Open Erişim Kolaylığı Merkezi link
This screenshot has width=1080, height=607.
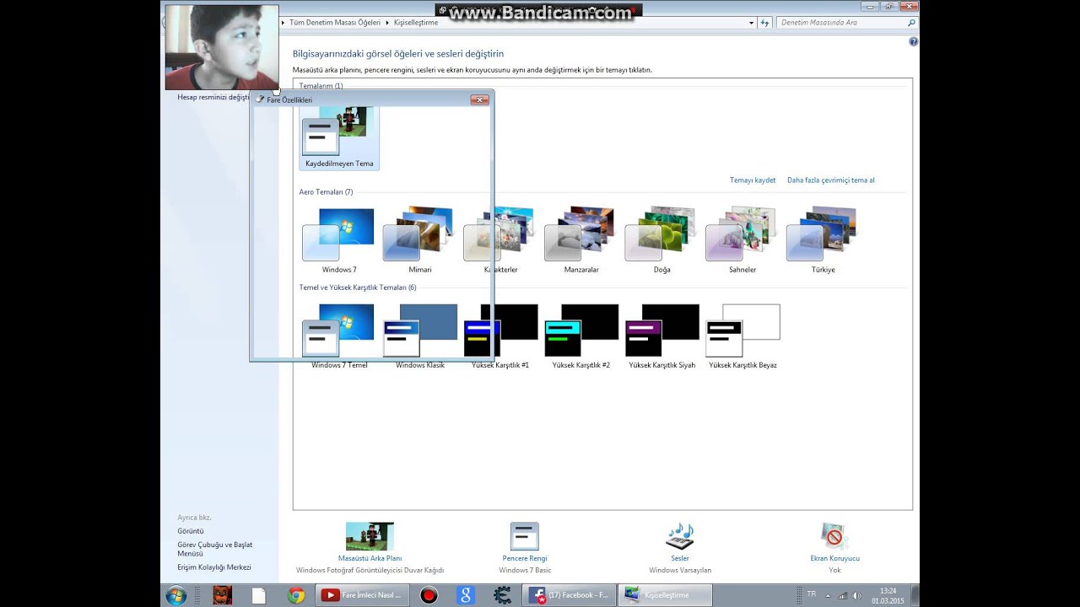click(214, 567)
